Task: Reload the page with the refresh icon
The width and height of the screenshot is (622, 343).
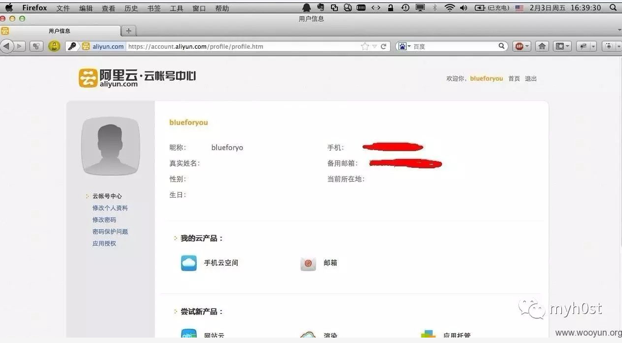Action: pyautogui.click(x=383, y=46)
